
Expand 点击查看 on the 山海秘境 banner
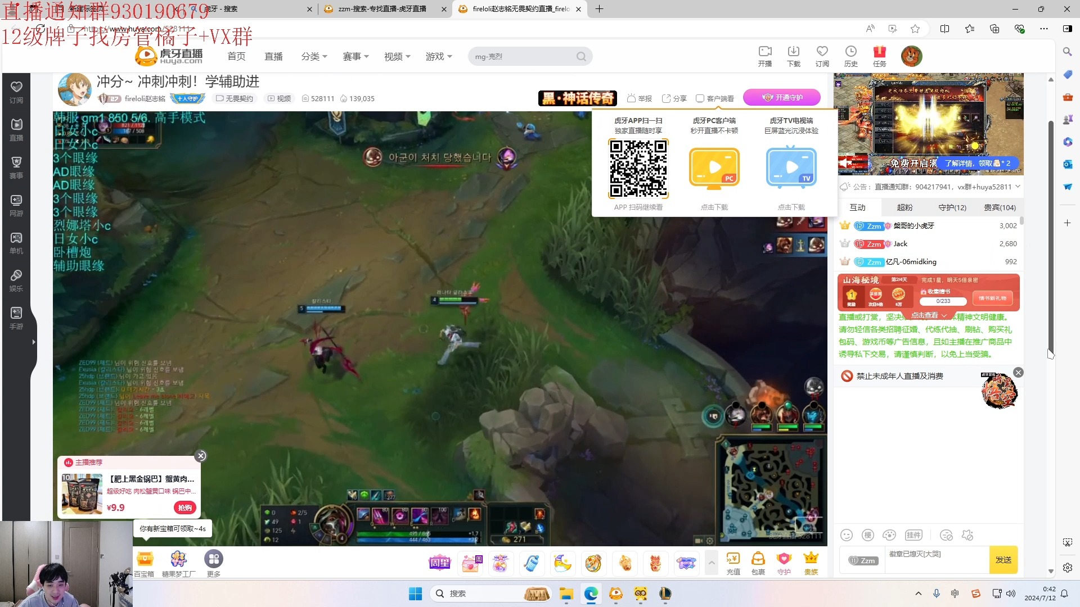coord(929,315)
